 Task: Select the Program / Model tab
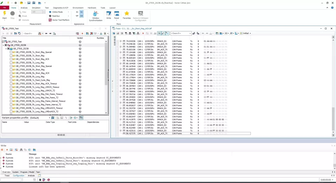click(x=27, y=172)
